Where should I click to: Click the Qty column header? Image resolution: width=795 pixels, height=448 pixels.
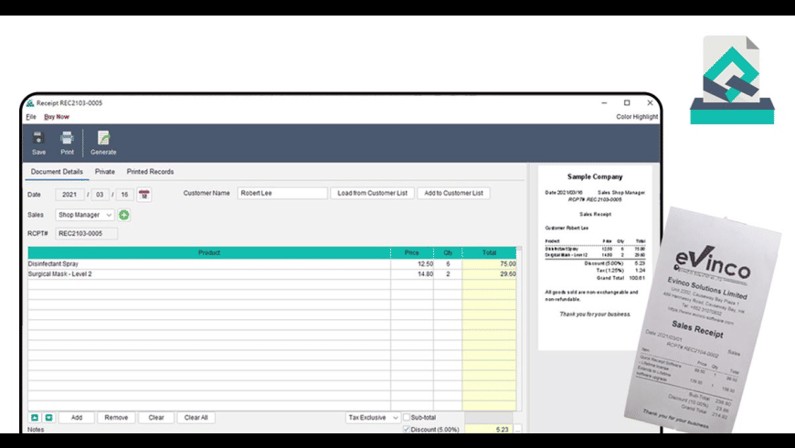448,252
